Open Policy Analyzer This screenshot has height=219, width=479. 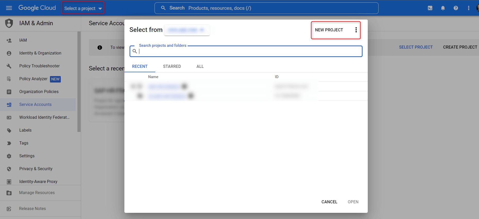tap(33, 79)
